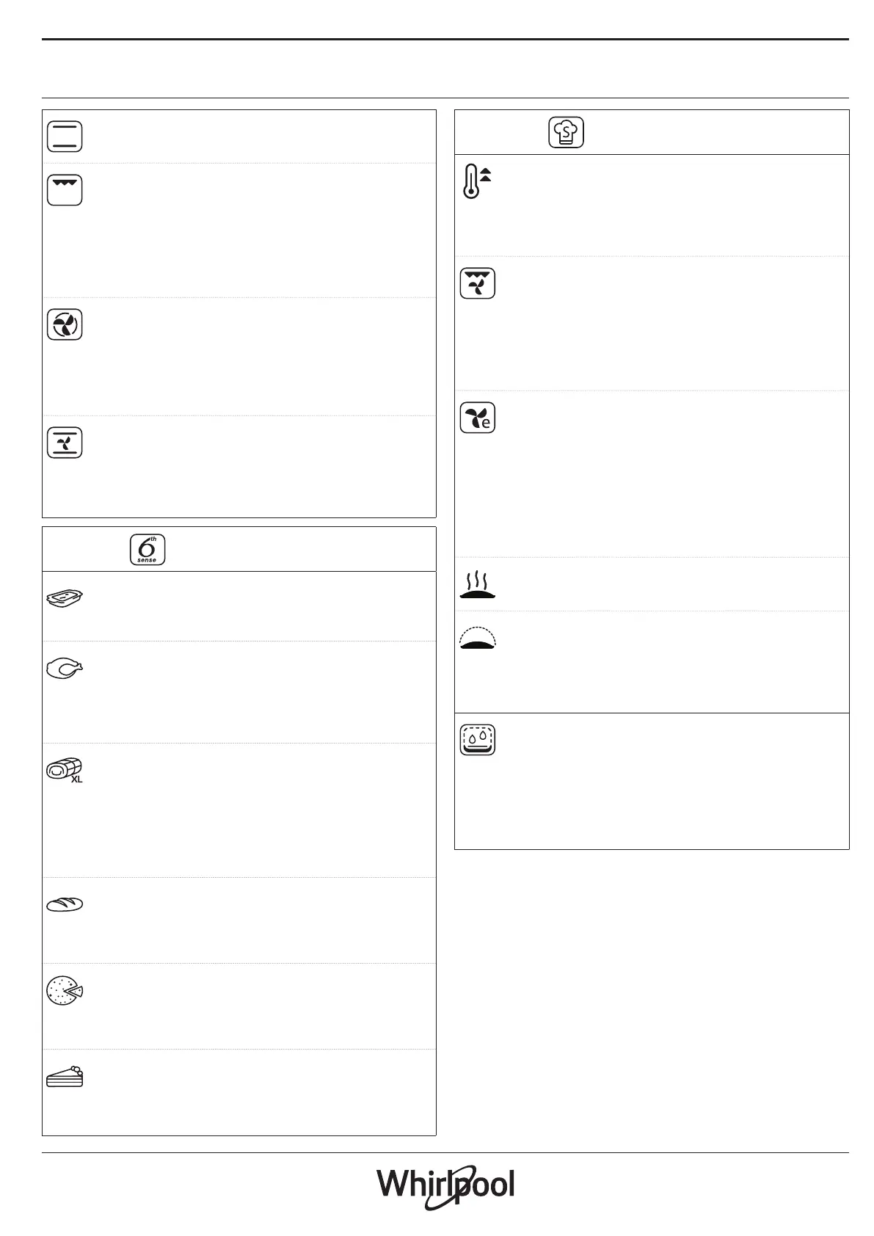Open the Special Functions chef hat icon
Image resolution: width=874 pixels, height=1236 pixels.
click(x=566, y=133)
